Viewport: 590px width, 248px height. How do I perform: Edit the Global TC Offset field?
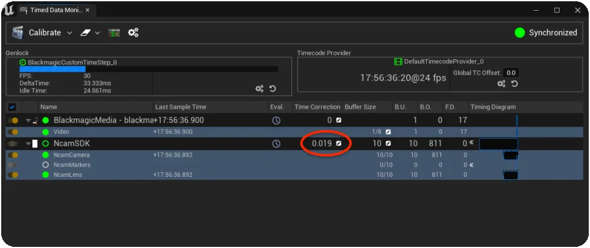(x=511, y=73)
